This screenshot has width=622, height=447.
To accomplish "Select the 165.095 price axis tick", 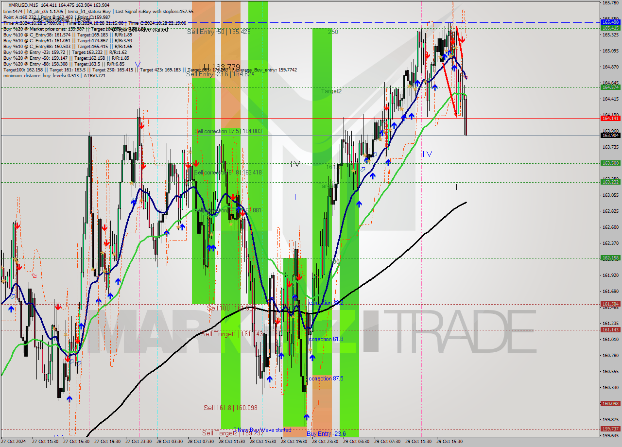I will (x=610, y=51).
